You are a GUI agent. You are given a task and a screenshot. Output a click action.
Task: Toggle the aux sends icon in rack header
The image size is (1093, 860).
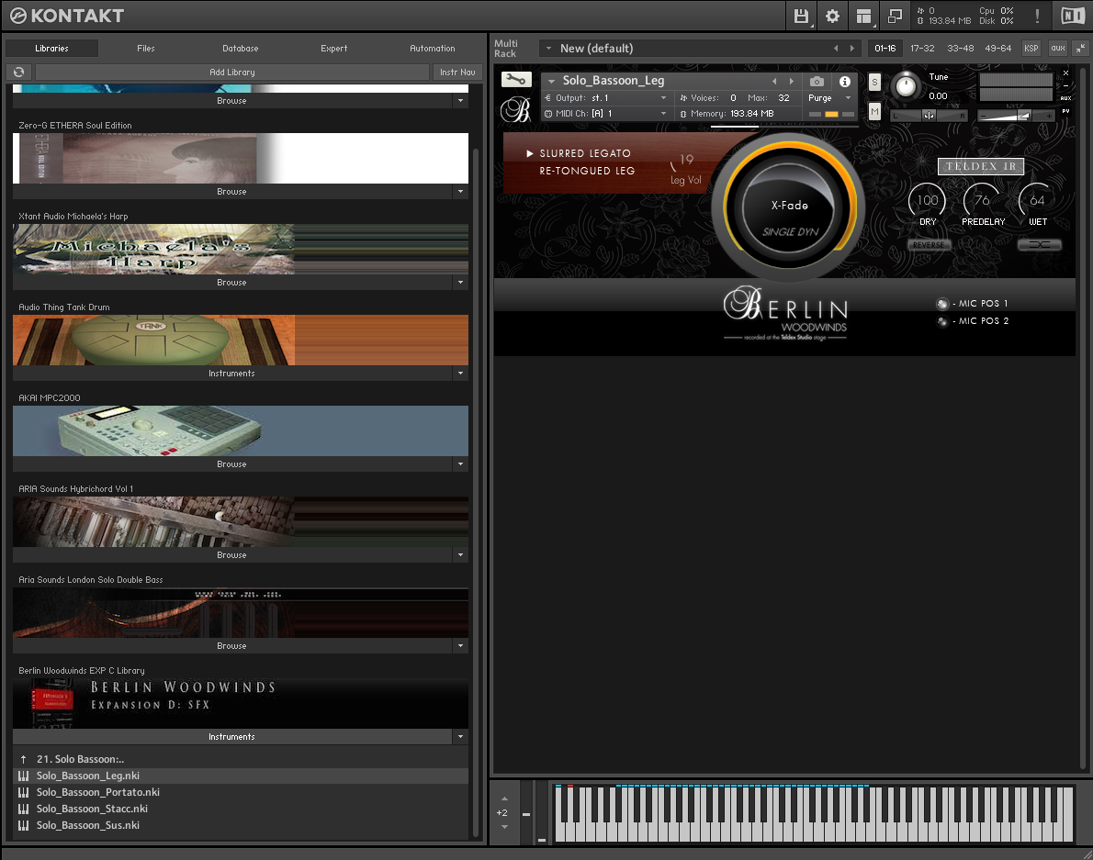[x=1058, y=48]
